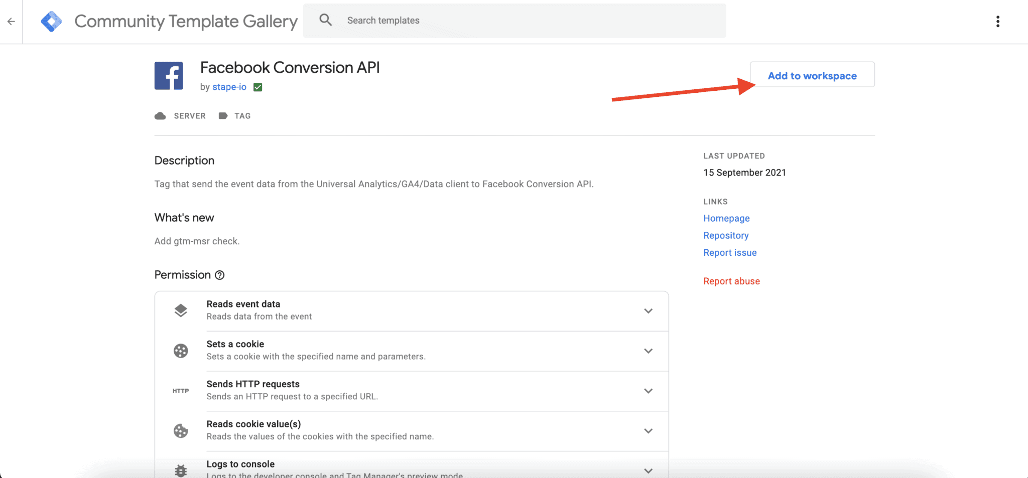1028x478 pixels.
Task: Click the green verified badge icon
Action: 258,87
